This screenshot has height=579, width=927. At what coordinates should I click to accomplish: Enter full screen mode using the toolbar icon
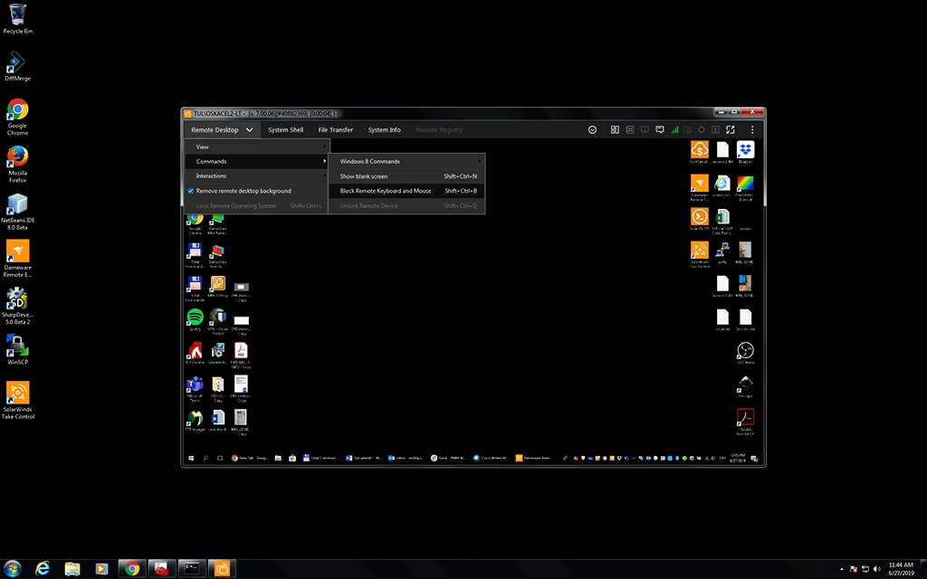pyautogui.click(x=730, y=129)
